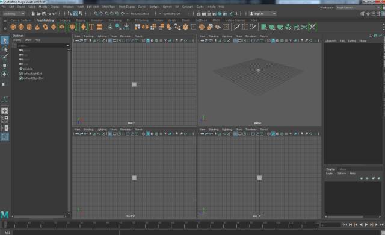The height and width of the screenshot is (235, 385).
Task: Create a polygon cylinder from the shelf
Action: 29,27
